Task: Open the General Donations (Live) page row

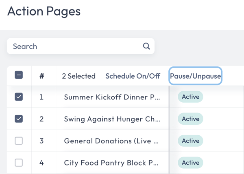Action: (111, 141)
